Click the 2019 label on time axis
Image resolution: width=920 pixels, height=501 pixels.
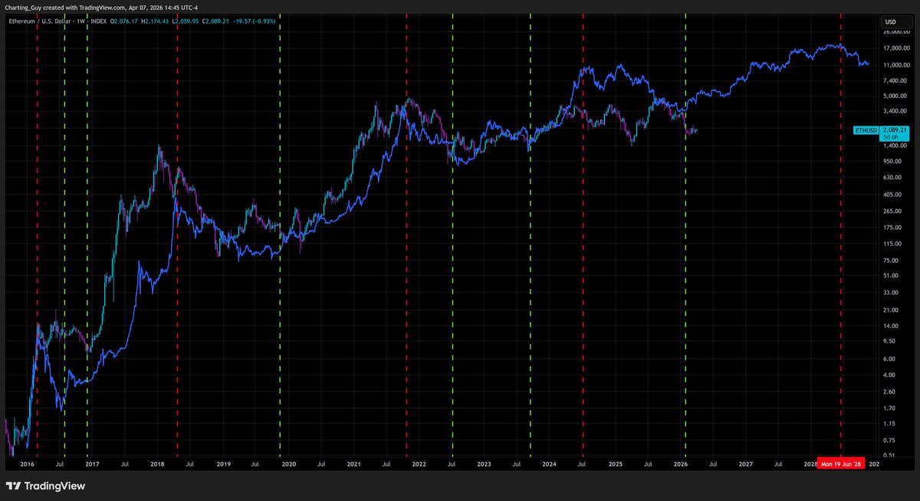point(223,464)
